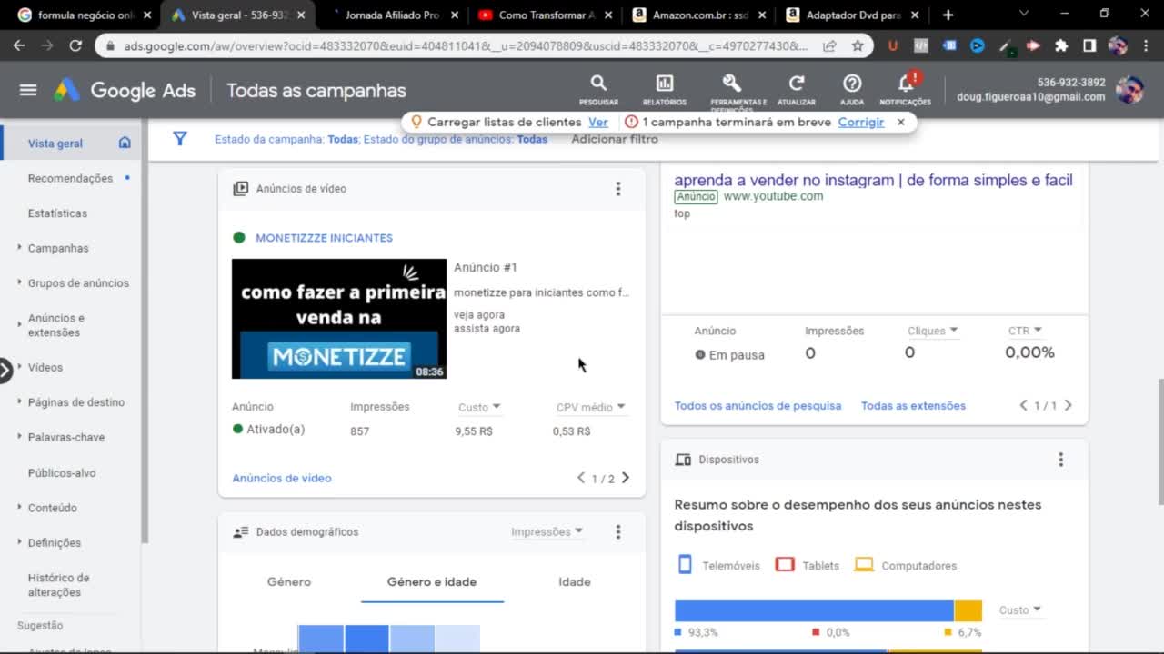Click Adicionar filtro field
The height and width of the screenshot is (654, 1164).
coord(615,139)
